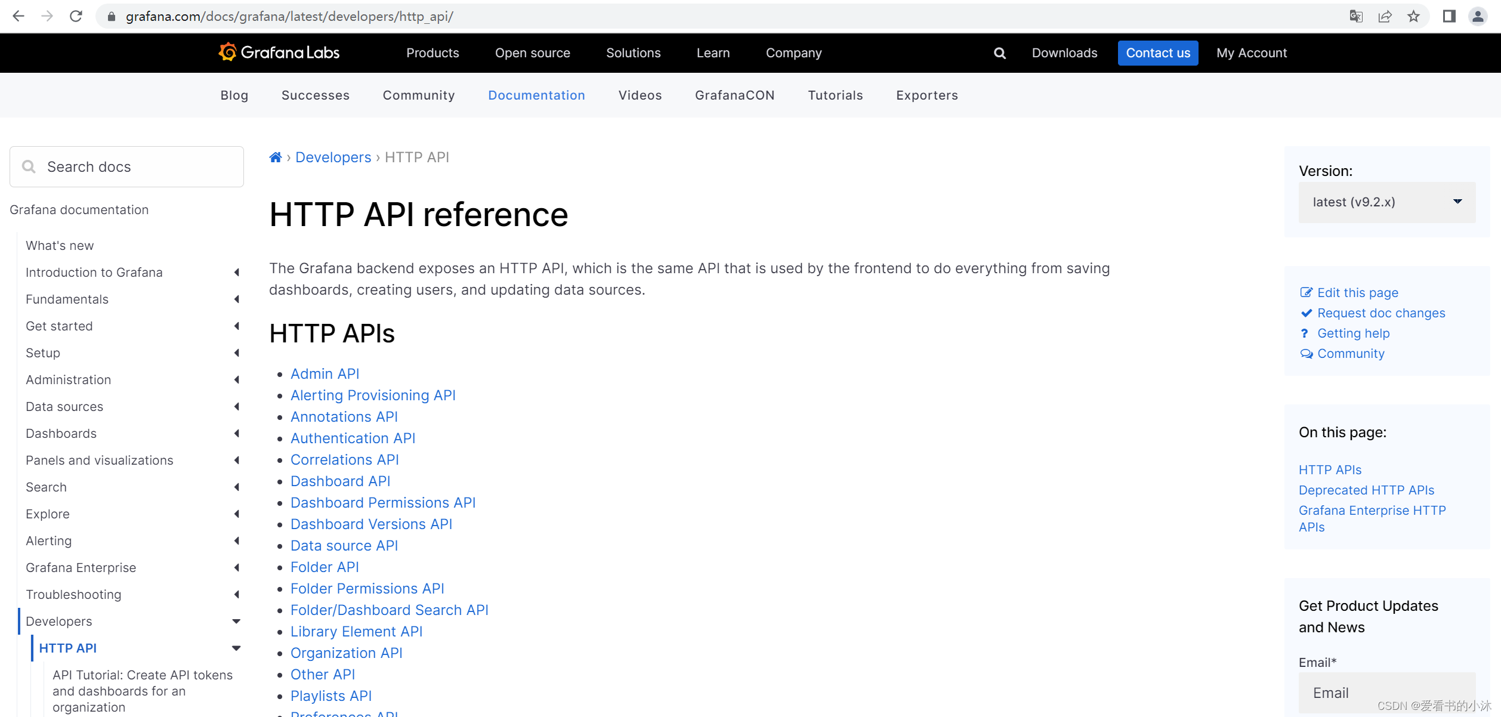The image size is (1501, 717).
Task: Select Panels and visualizations sidebar item
Action: click(99, 461)
